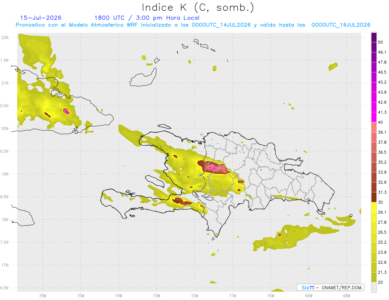Click the "1800 UTC / 3:00 pm Hora Local" text
389x300 pixels.
click(x=147, y=18)
